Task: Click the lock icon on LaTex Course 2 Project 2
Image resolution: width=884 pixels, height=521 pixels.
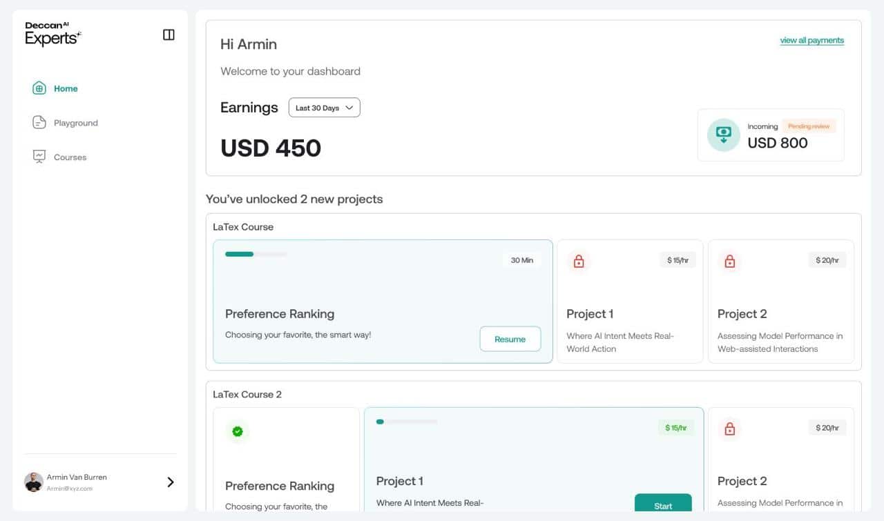Action: click(729, 429)
